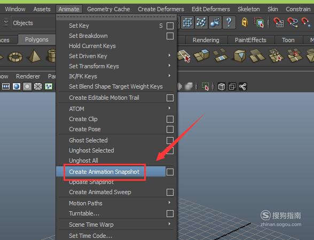Click the red cross delete edge shelf icon
Image resolution: width=314 pixels, height=240 pixels.
coord(295,55)
